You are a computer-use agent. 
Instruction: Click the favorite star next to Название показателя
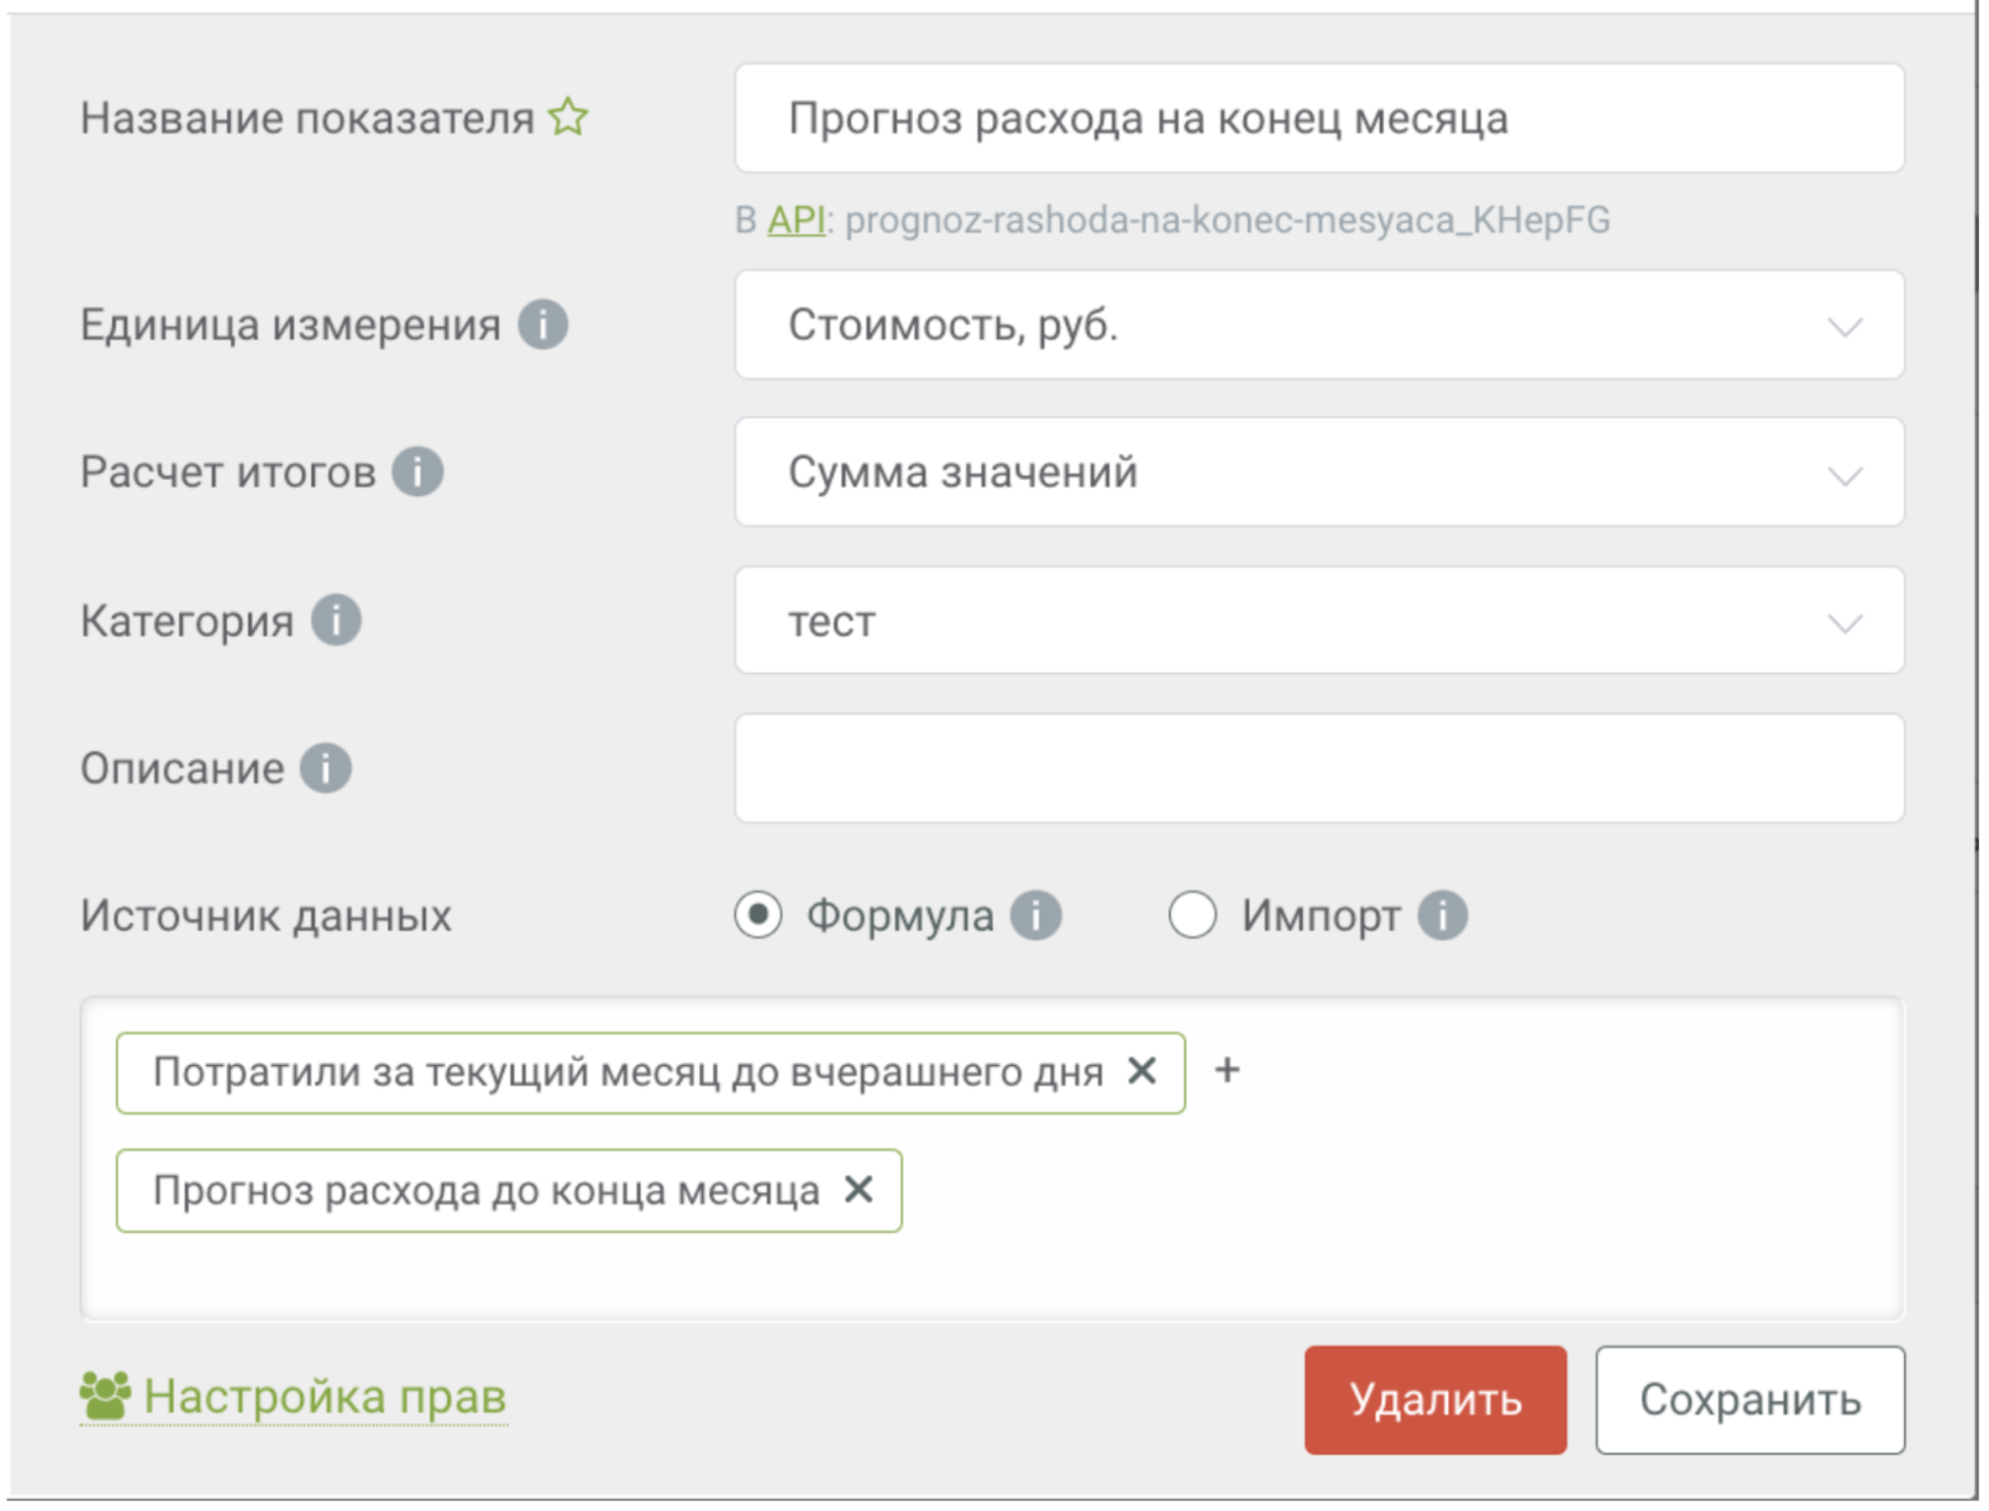[x=568, y=118]
